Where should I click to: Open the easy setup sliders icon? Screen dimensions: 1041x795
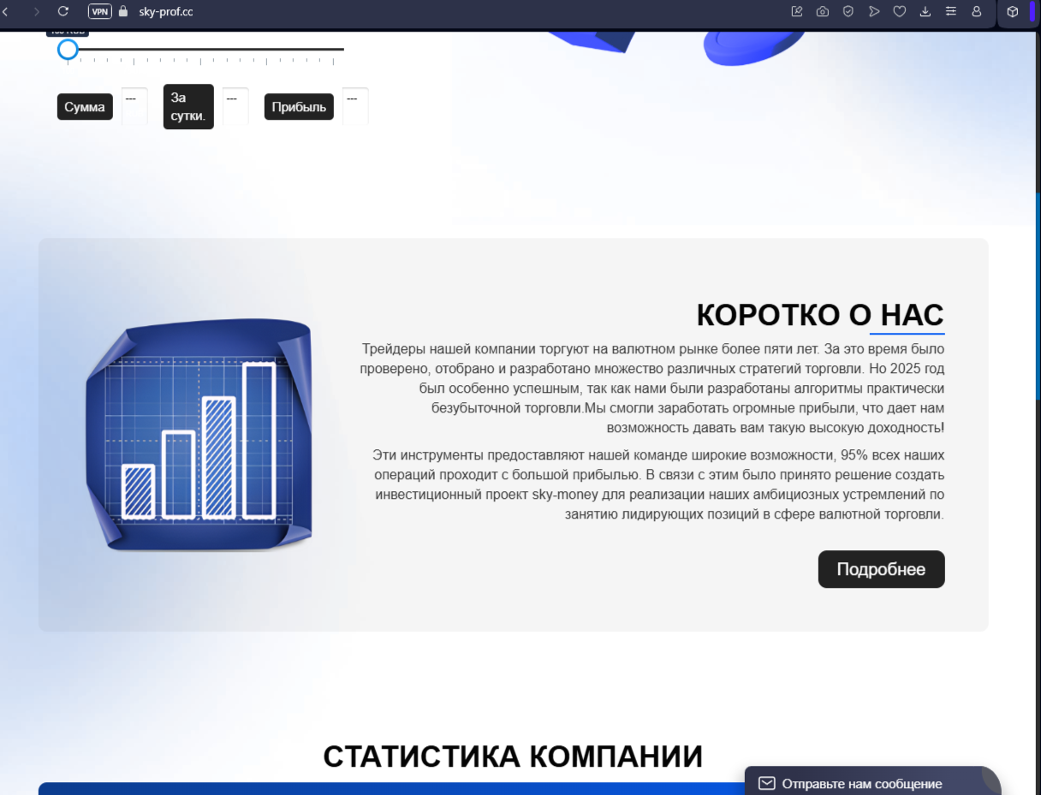coord(951,12)
